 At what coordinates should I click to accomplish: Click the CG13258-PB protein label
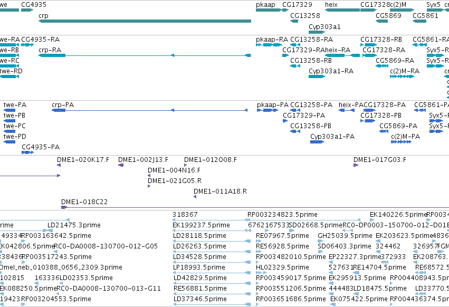click(x=311, y=126)
